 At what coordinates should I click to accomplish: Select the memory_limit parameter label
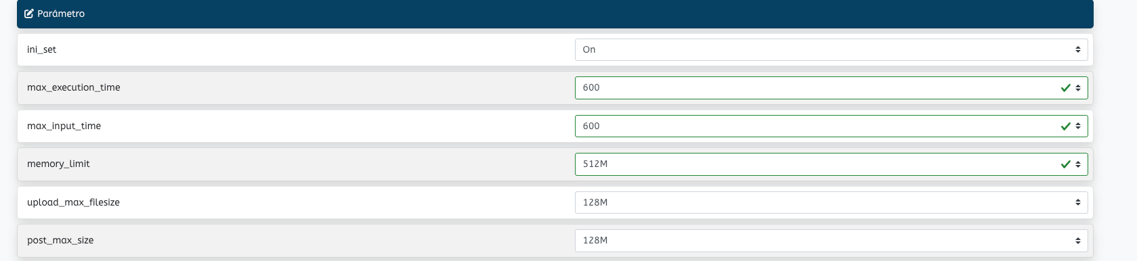tap(58, 164)
